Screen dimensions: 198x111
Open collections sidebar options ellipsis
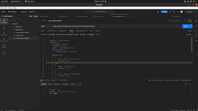[x=37, y=20]
